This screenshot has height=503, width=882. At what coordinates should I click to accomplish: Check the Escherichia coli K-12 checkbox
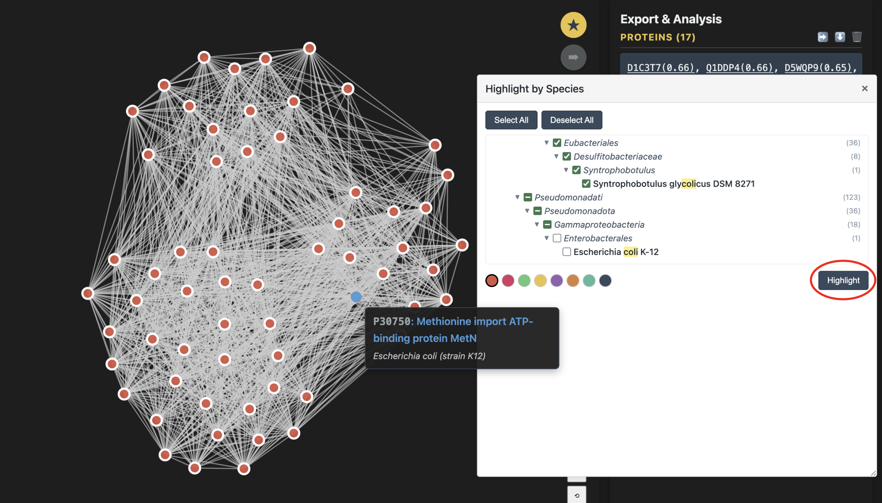[x=566, y=252]
